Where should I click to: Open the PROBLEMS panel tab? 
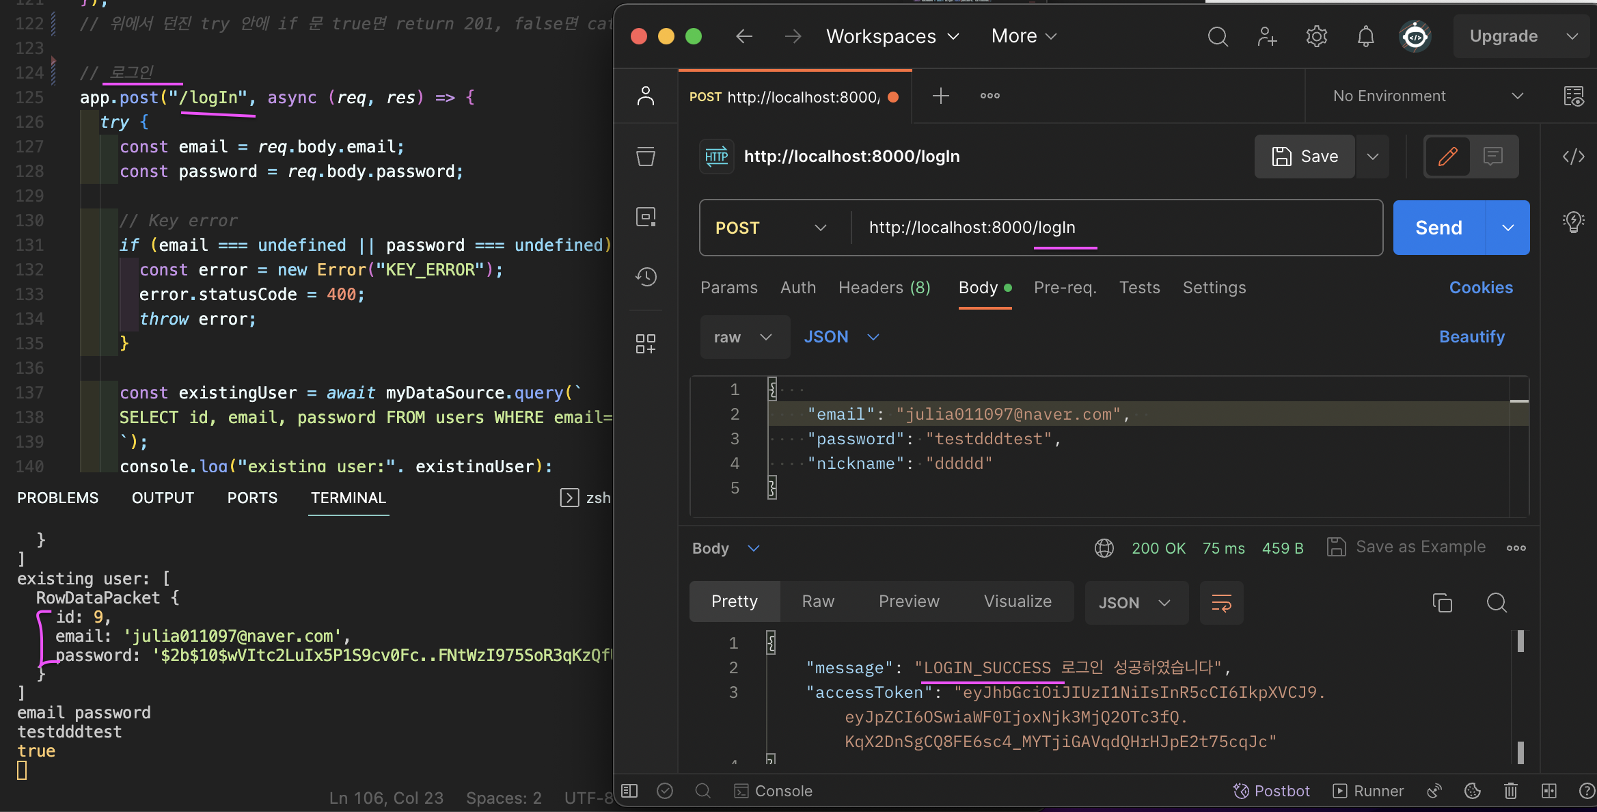pyautogui.click(x=58, y=498)
